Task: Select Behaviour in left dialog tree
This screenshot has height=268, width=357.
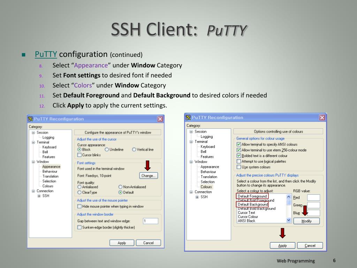Action: tap(50, 171)
